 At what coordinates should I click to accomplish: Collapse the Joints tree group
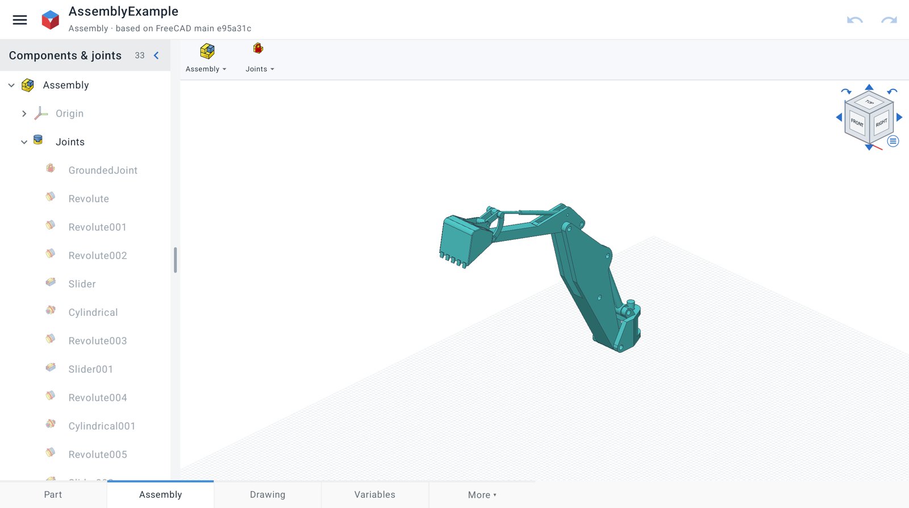point(24,142)
